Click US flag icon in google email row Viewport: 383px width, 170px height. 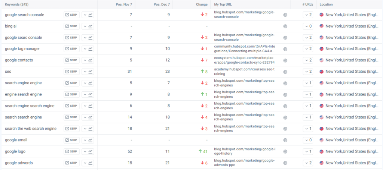click(x=321, y=140)
